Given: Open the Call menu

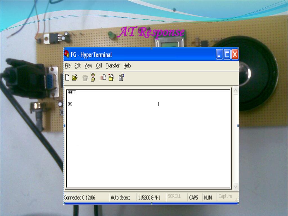Looking at the screenshot, I should pyautogui.click(x=99, y=66).
